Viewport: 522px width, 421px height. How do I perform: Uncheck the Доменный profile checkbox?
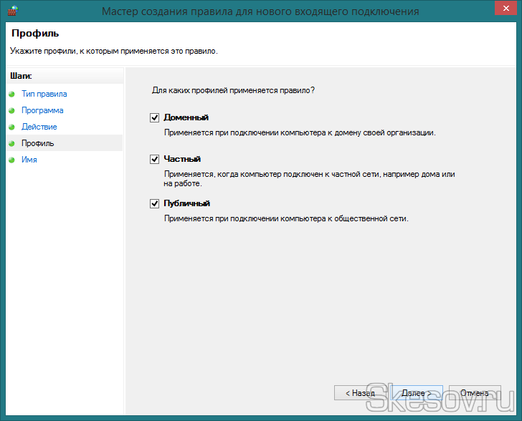pyautogui.click(x=154, y=117)
